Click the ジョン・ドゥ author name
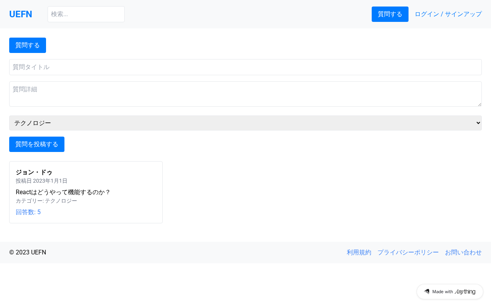 click(34, 172)
